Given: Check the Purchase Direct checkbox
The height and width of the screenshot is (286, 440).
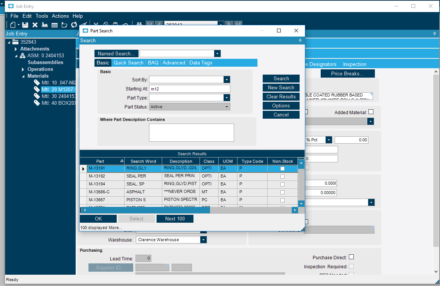Looking at the screenshot, I should (x=352, y=257).
